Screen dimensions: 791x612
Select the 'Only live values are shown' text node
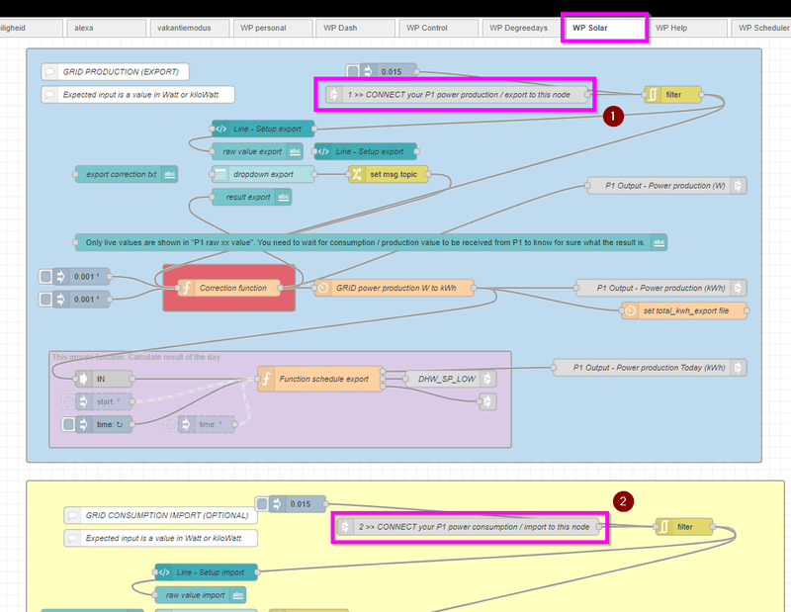point(372,242)
